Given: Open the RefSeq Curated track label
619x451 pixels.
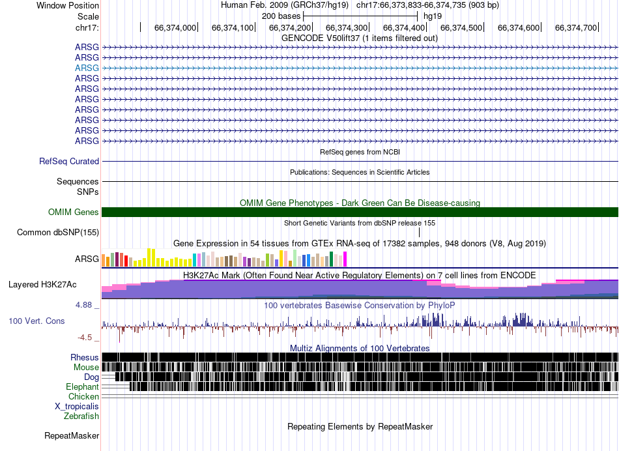Looking at the screenshot, I should 69,161.
